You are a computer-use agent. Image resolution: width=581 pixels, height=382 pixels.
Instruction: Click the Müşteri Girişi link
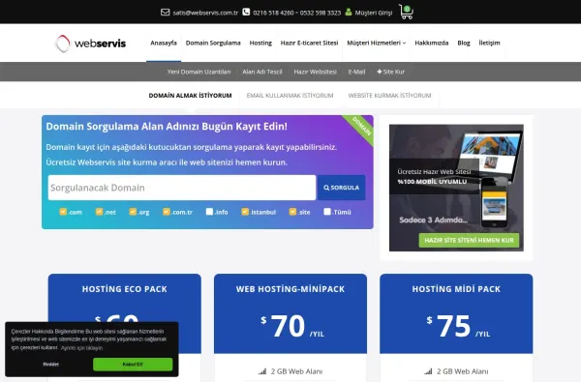pos(374,13)
